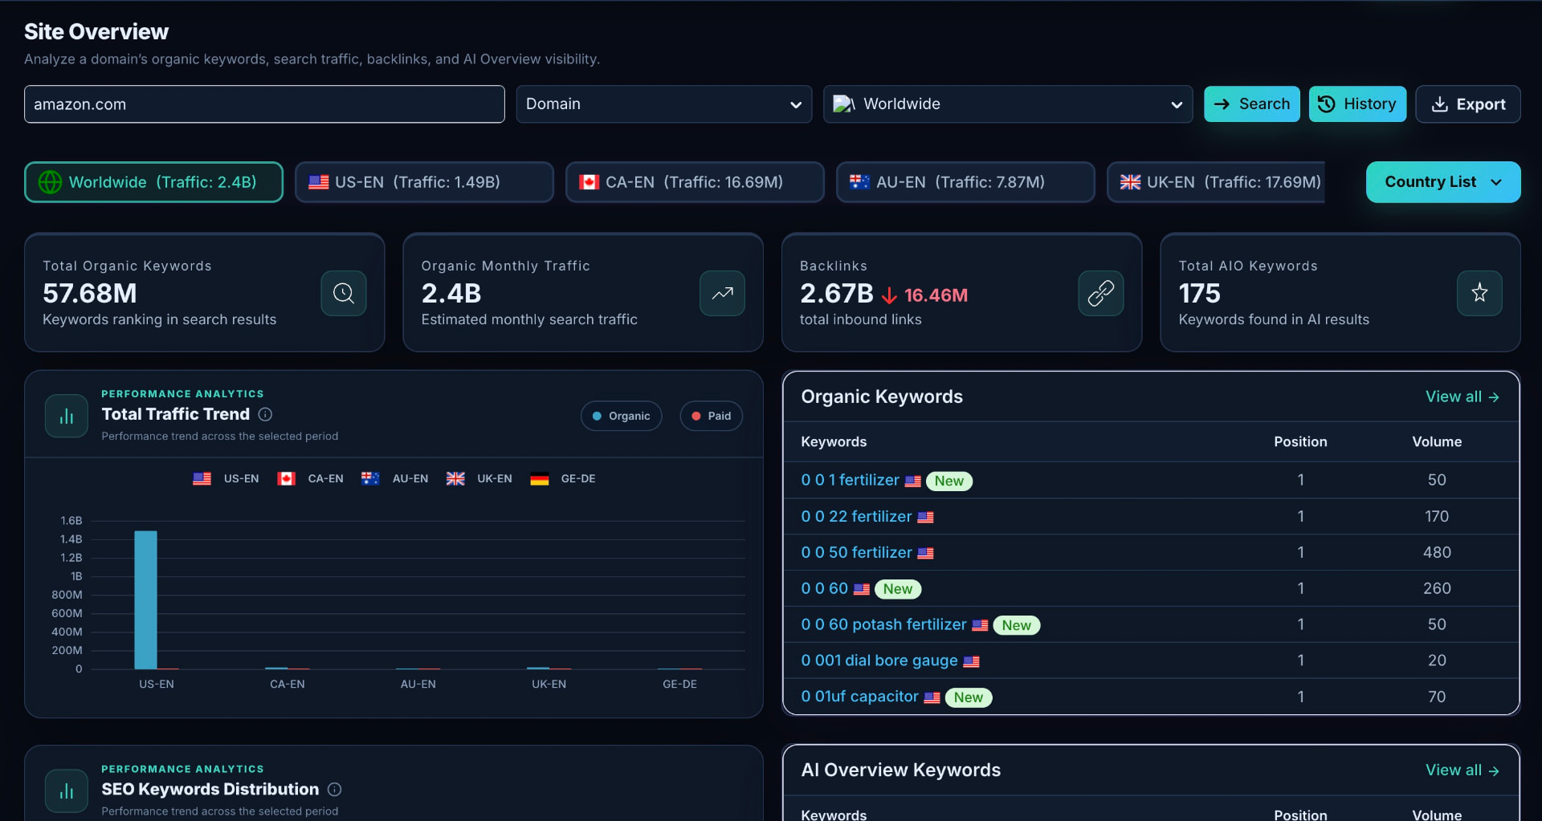
Task: Click the bar chart icon beside SEO Keywords Distribution
Action: click(x=67, y=791)
